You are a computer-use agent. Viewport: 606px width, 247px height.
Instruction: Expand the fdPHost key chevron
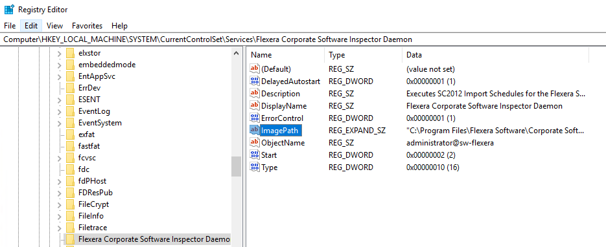click(x=59, y=181)
